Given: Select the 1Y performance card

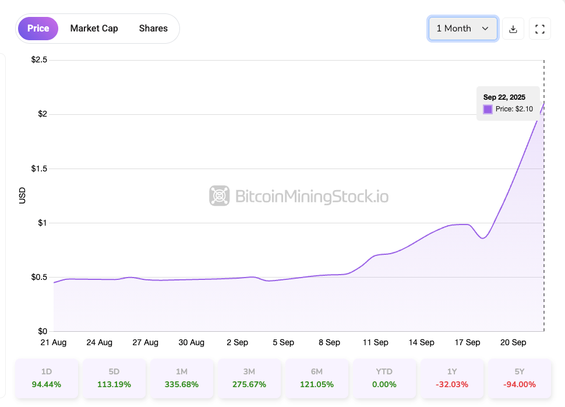Looking at the screenshot, I should tap(452, 378).
